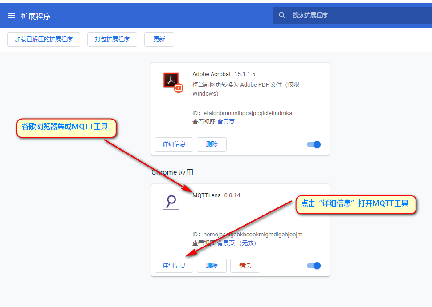
Task: Click the 更新 button
Action: pyautogui.click(x=159, y=39)
